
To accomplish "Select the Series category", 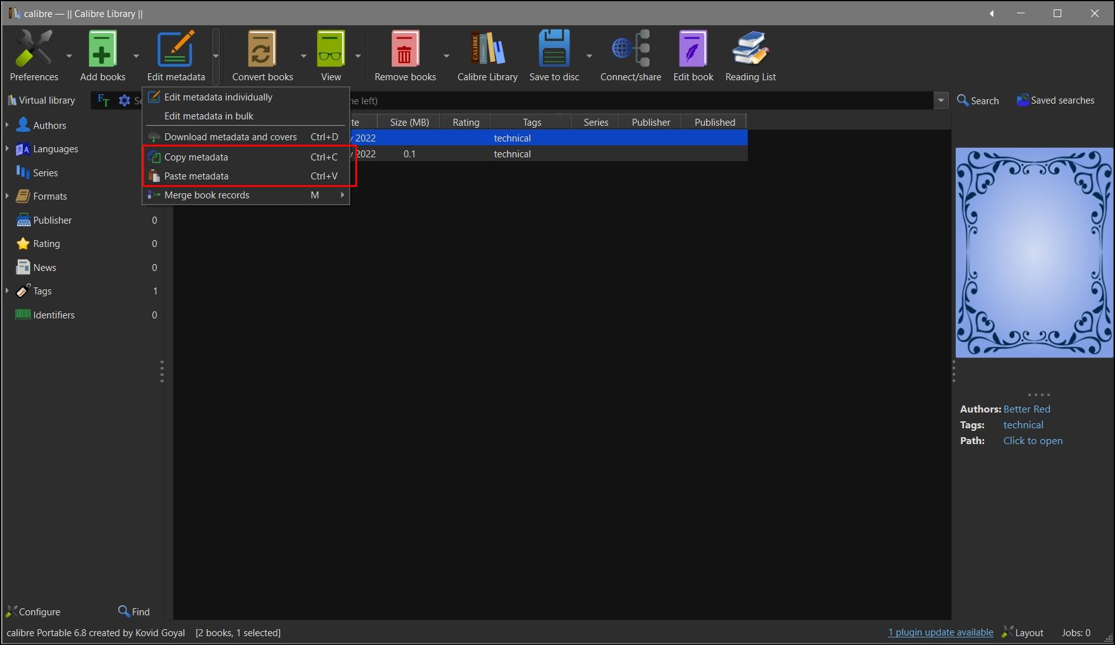I will tap(45, 172).
